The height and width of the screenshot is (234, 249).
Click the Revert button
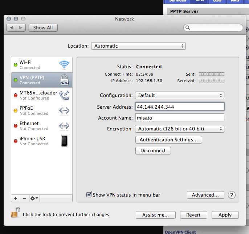(x=193, y=215)
